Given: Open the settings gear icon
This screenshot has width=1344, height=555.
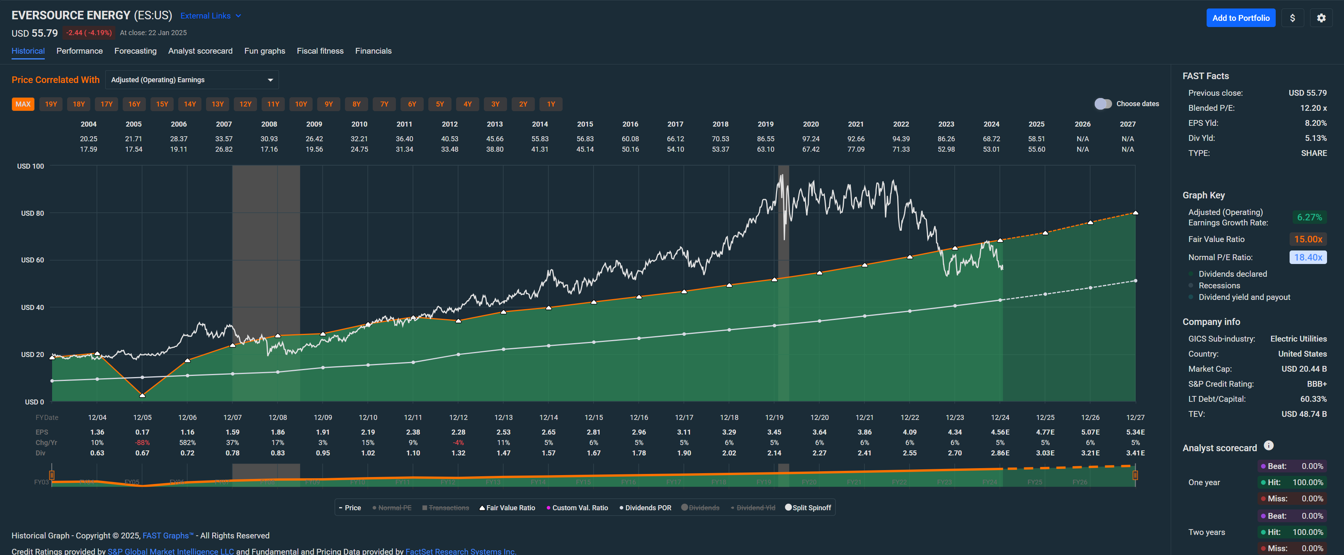Looking at the screenshot, I should tap(1321, 18).
